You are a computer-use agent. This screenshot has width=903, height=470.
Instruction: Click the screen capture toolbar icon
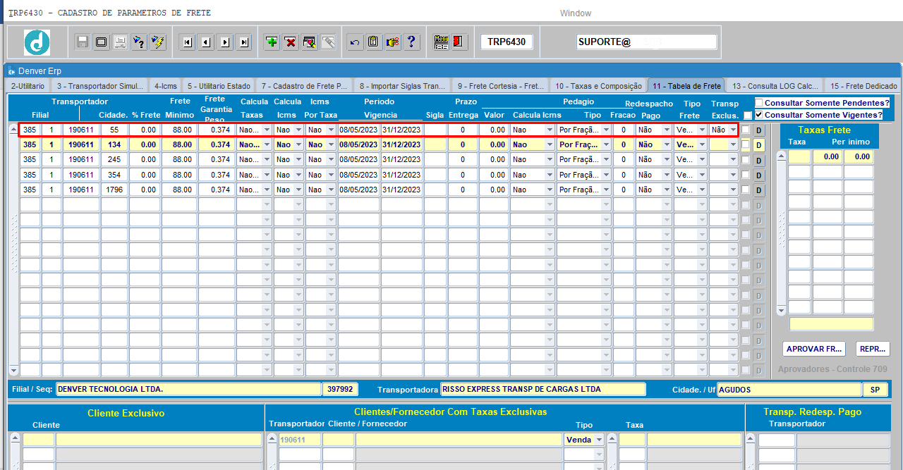[x=102, y=42]
